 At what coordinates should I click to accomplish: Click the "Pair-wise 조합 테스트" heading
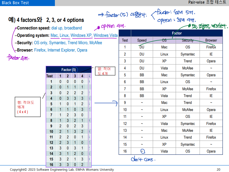[x=207, y=2]
